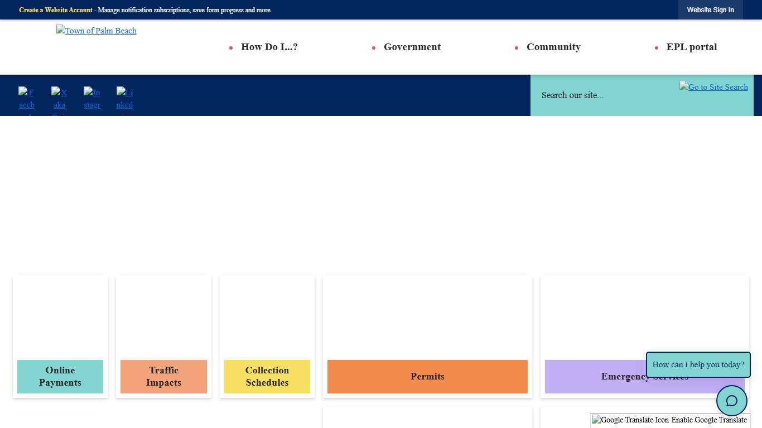Click the Town of Palm Beach logo
The height and width of the screenshot is (428, 762).
click(97, 31)
